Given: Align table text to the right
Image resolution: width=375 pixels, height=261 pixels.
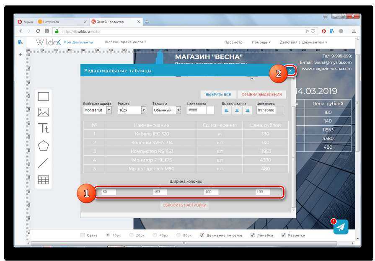Looking at the screenshot, I should pos(247,110).
